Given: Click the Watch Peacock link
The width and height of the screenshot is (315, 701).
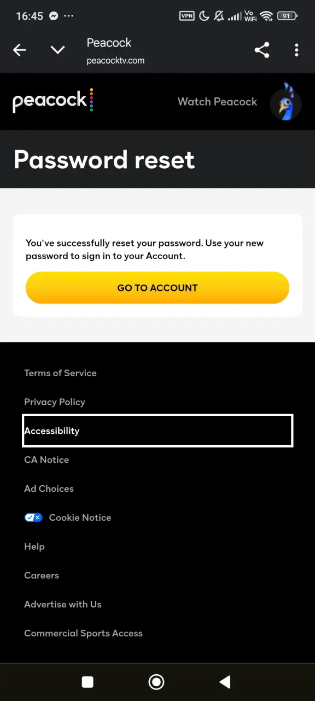Looking at the screenshot, I should point(217,101).
